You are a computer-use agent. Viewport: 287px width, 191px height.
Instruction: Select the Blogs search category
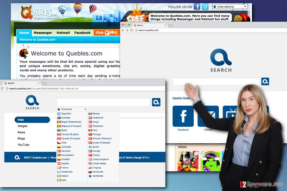tap(21, 138)
